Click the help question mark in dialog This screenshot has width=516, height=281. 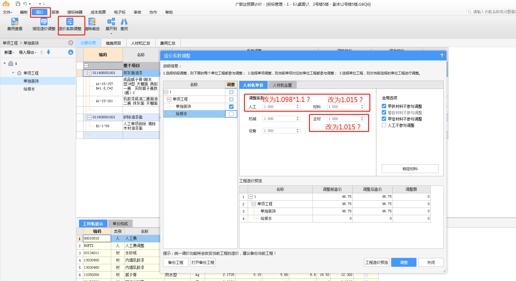pos(442,56)
